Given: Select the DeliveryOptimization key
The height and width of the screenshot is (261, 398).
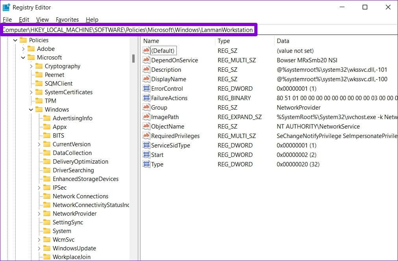Looking at the screenshot, I should [x=80, y=161].
